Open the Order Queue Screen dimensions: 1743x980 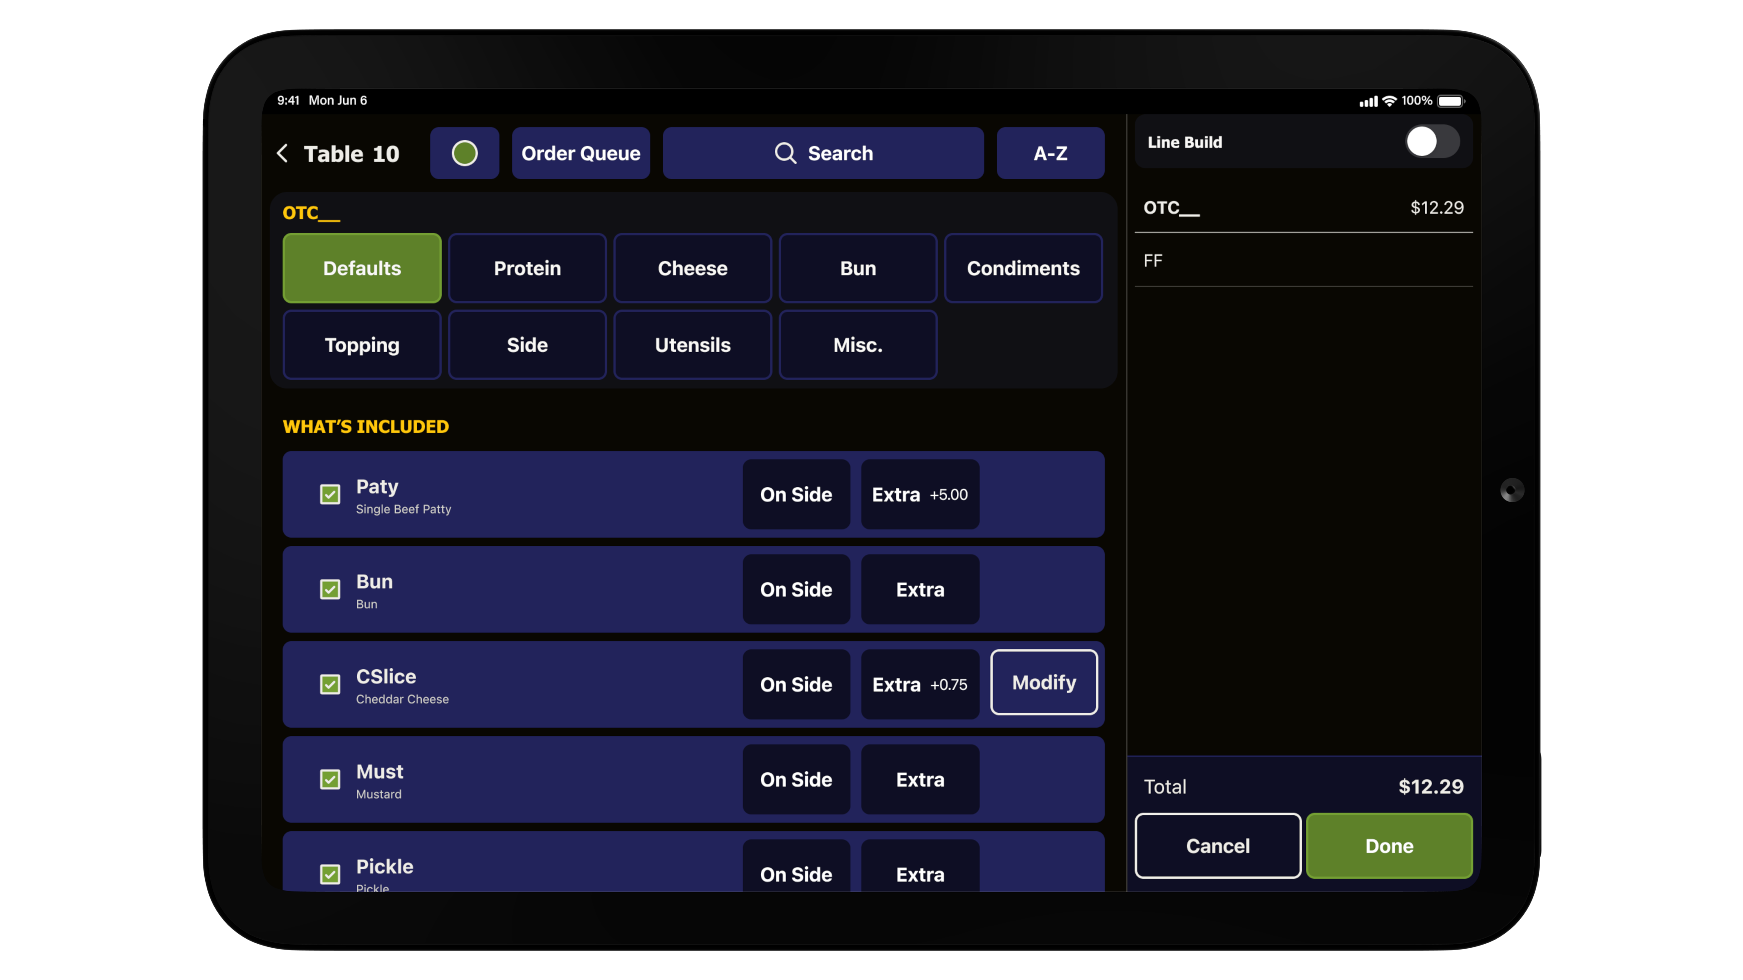coord(581,153)
